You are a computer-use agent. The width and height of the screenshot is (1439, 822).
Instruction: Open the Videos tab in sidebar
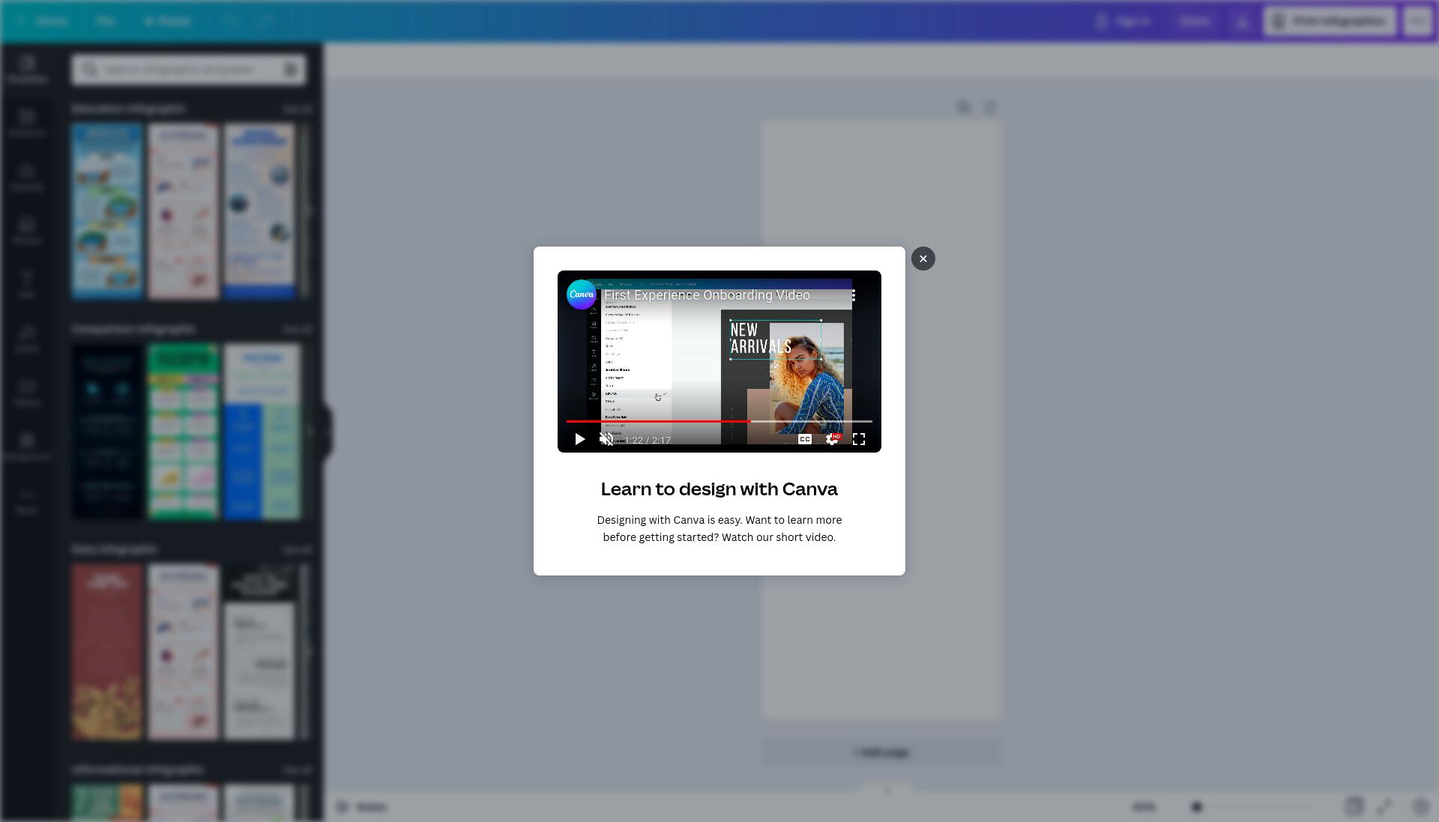pos(27,393)
